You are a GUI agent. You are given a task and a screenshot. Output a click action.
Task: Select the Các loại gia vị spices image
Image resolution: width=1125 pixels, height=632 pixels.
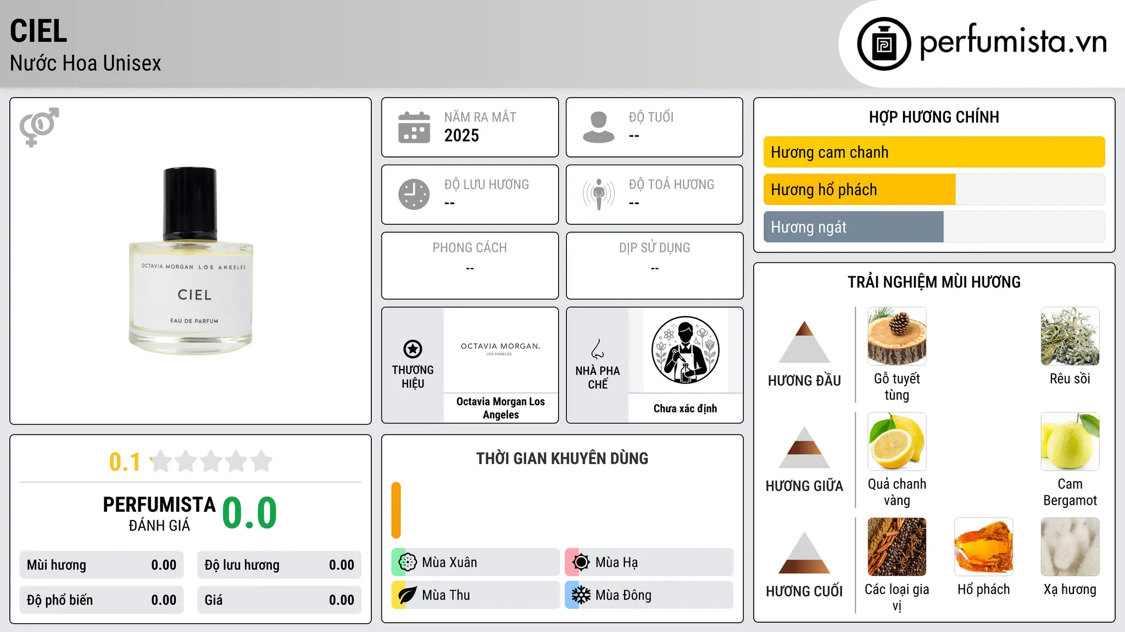[897, 547]
